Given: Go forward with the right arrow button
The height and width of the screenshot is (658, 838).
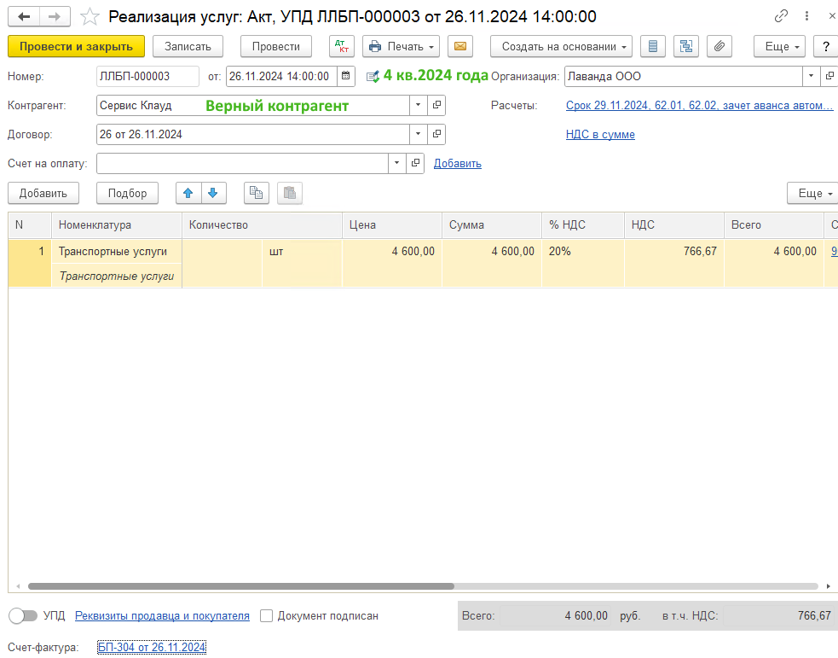Looking at the screenshot, I should tap(55, 16).
